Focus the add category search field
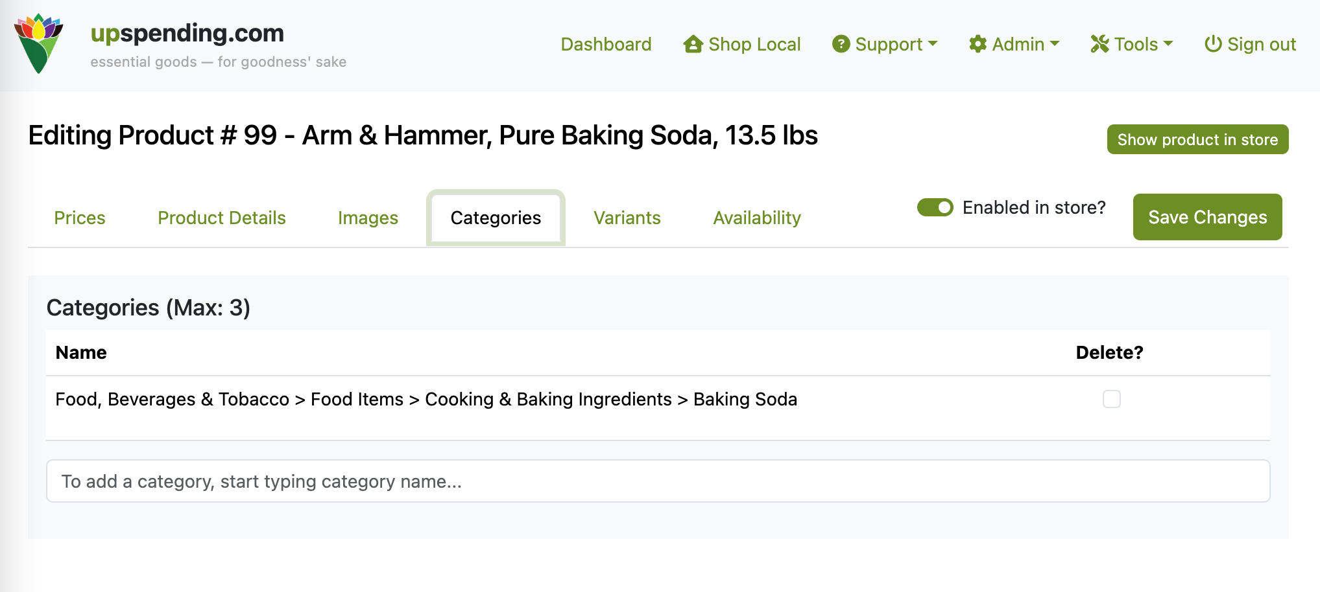Viewport: 1320px width, 592px height. click(658, 481)
